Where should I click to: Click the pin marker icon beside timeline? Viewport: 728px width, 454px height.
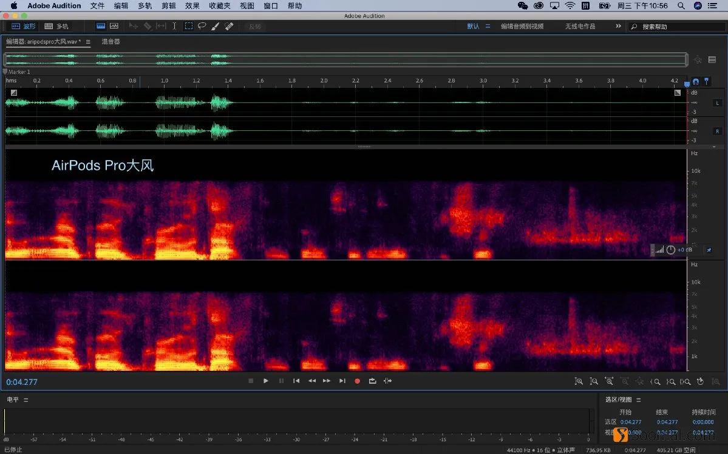(707, 82)
